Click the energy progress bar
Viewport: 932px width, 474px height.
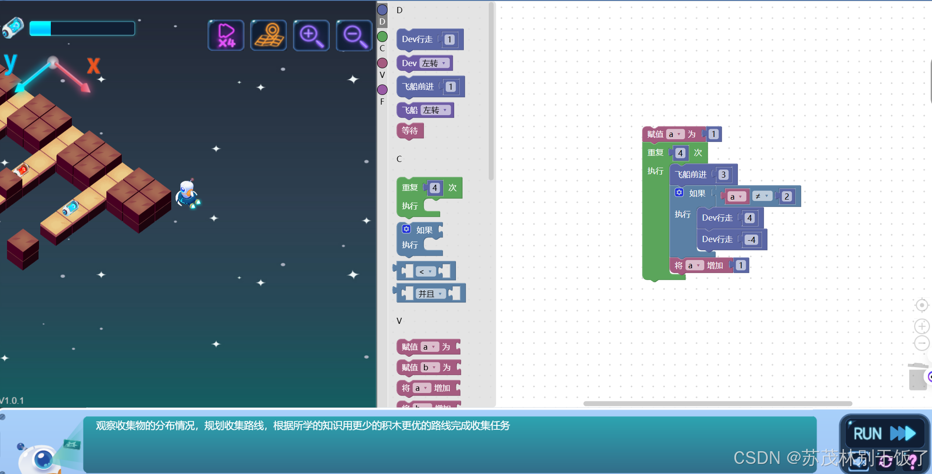click(82, 28)
